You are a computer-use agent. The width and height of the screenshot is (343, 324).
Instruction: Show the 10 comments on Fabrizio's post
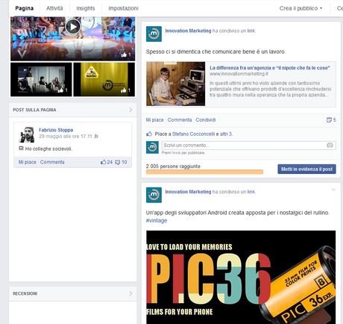click(121, 162)
